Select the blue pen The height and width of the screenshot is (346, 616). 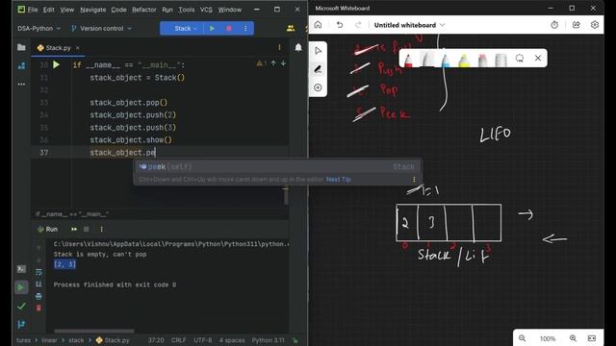point(446,61)
